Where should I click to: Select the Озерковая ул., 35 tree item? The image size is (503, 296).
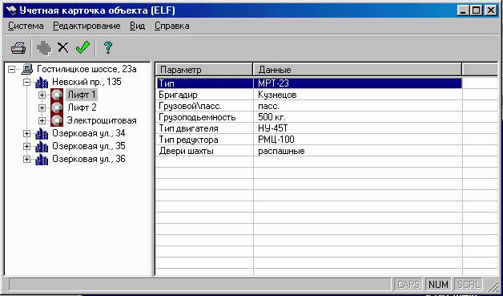(89, 146)
